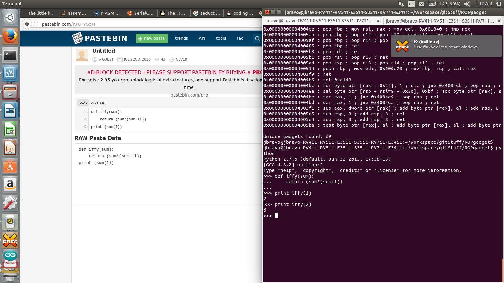Open System Monitor from the dock

(10, 73)
